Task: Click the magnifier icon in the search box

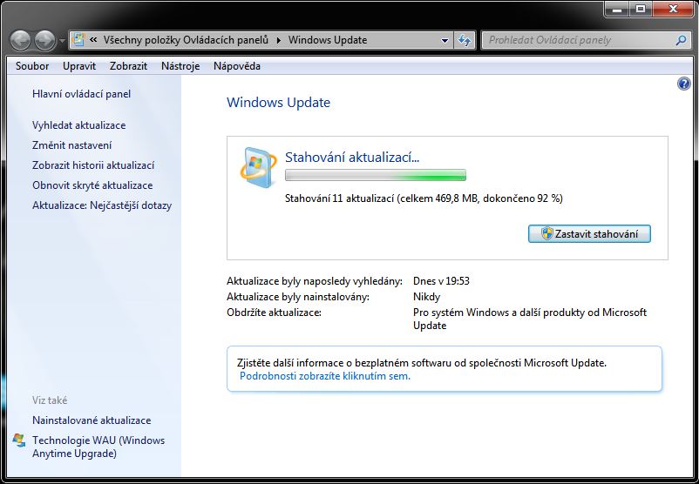Action: [681, 40]
